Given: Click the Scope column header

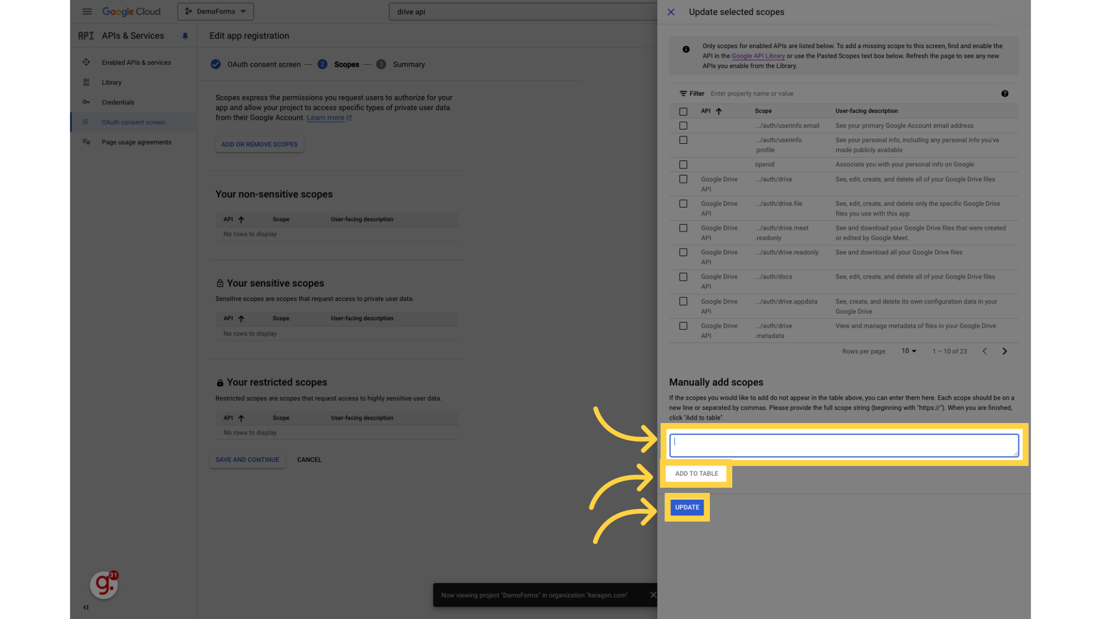Looking at the screenshot, I should [x=763, y=111].
